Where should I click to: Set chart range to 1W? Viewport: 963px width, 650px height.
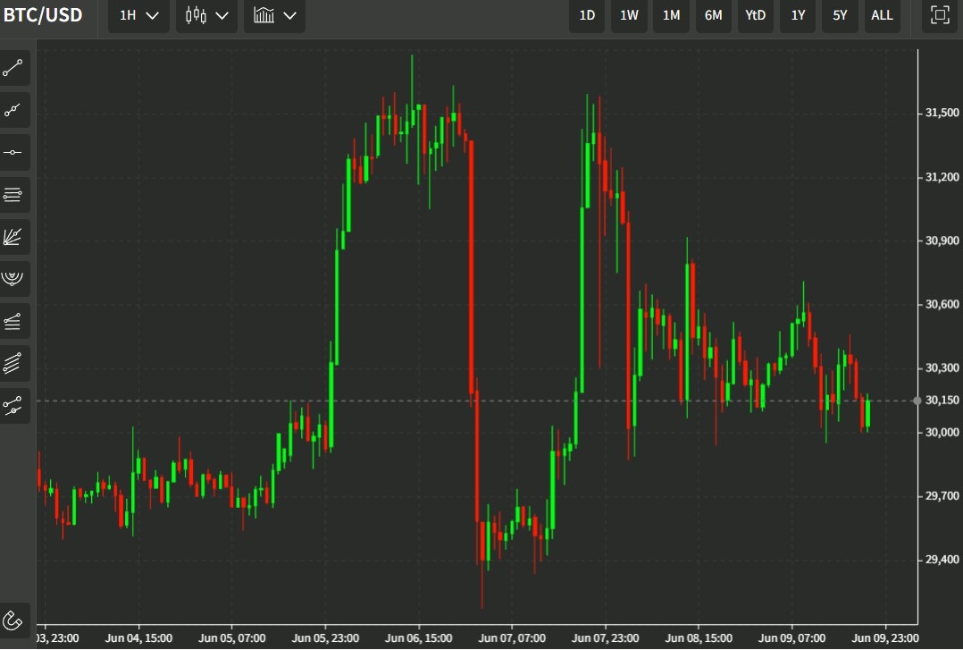click(629, 15)
